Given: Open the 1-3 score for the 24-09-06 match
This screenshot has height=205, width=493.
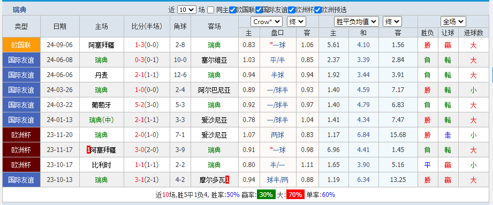Looking at the screenshot, I should tap(140, 45).
